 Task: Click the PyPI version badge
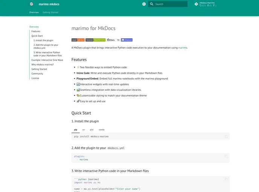tap(78, 40)
